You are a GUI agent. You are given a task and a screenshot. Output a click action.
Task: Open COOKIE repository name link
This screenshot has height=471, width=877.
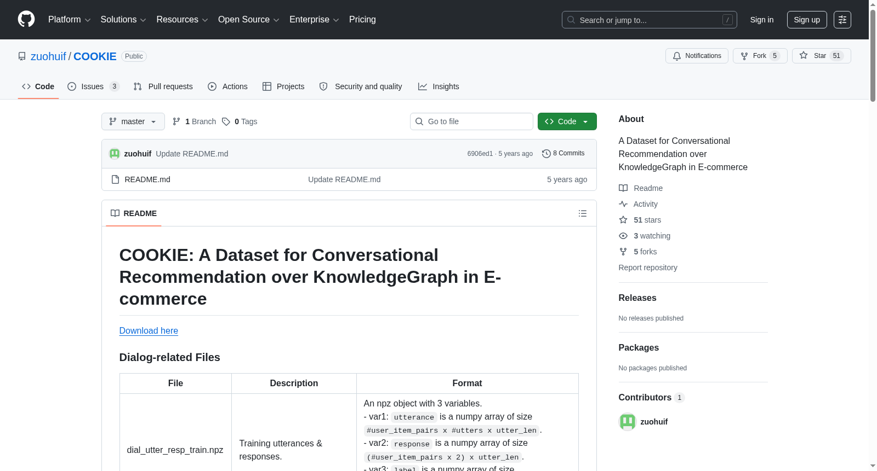[95, 56]
